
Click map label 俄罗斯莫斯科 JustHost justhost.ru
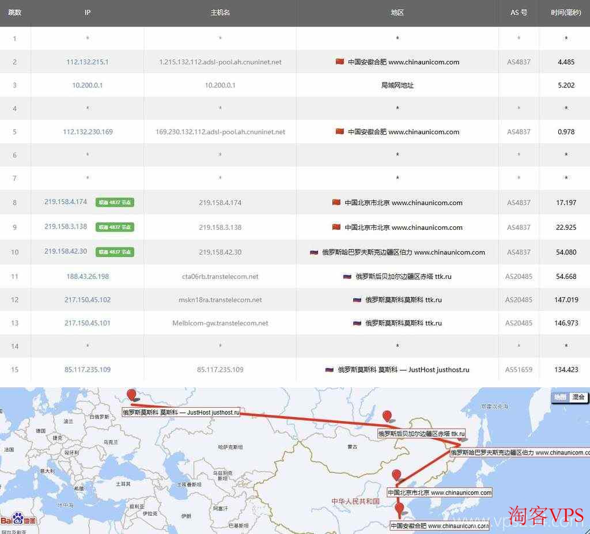tap(181, 412)
